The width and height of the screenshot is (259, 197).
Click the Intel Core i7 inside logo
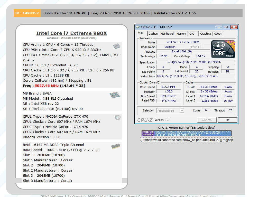[x=223, y=49]
